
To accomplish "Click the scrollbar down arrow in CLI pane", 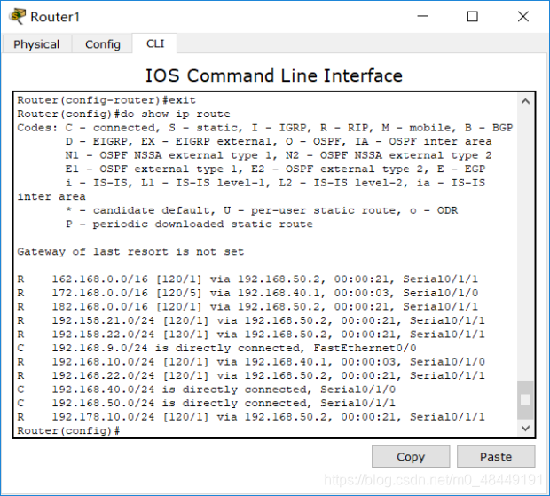I will [x=525, y=428].
